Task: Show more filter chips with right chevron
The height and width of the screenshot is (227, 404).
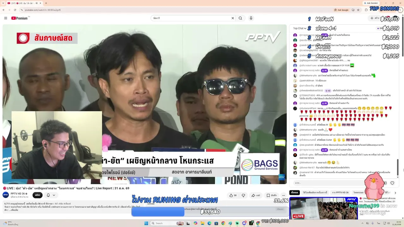Action: 395,193
